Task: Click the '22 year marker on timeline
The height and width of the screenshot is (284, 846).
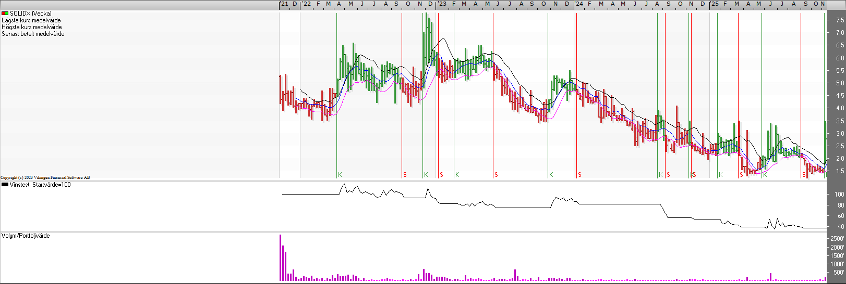Action: click(306, 4)
